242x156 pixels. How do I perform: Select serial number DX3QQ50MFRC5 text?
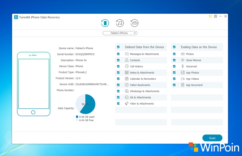click(85, 54)
